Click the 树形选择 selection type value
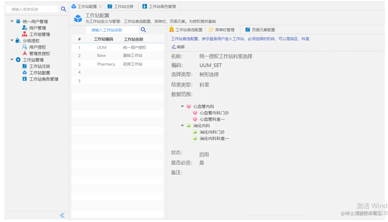Screen dimensions: 388x222 coord(209,75)
